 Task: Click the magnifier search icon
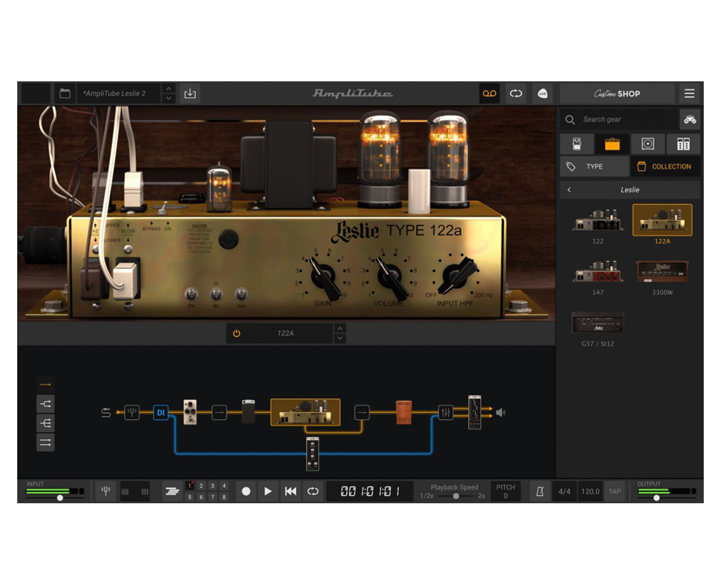[570, 119]
